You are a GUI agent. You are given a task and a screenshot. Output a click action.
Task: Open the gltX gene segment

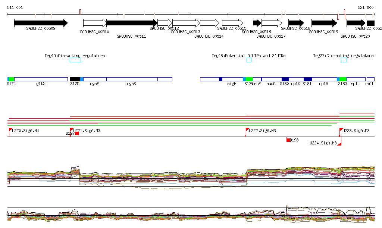[41, 79]
